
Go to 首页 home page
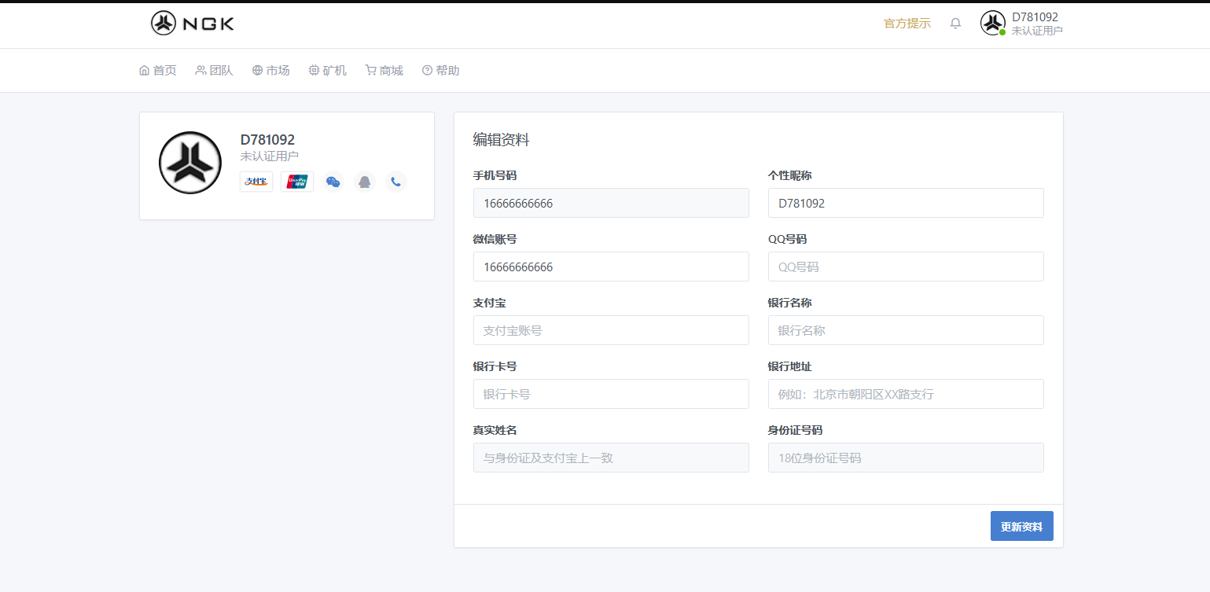pos(158,71)
